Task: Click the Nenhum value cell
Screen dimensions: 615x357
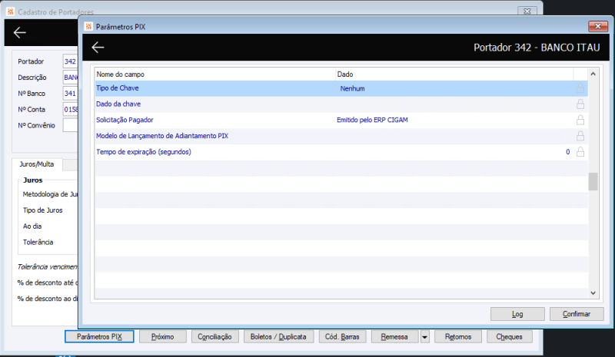Action: [x=352, y=88]
